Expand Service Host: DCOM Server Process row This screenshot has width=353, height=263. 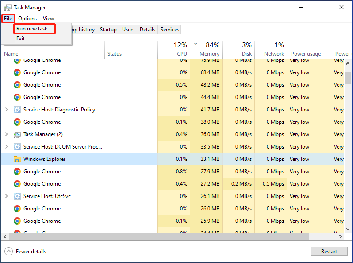tap(7, 147)
